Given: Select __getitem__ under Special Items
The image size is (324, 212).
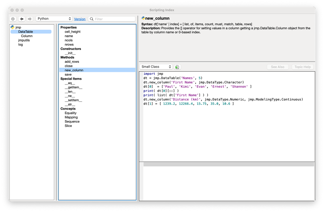Looking at the screenshot, I should 73,87.
